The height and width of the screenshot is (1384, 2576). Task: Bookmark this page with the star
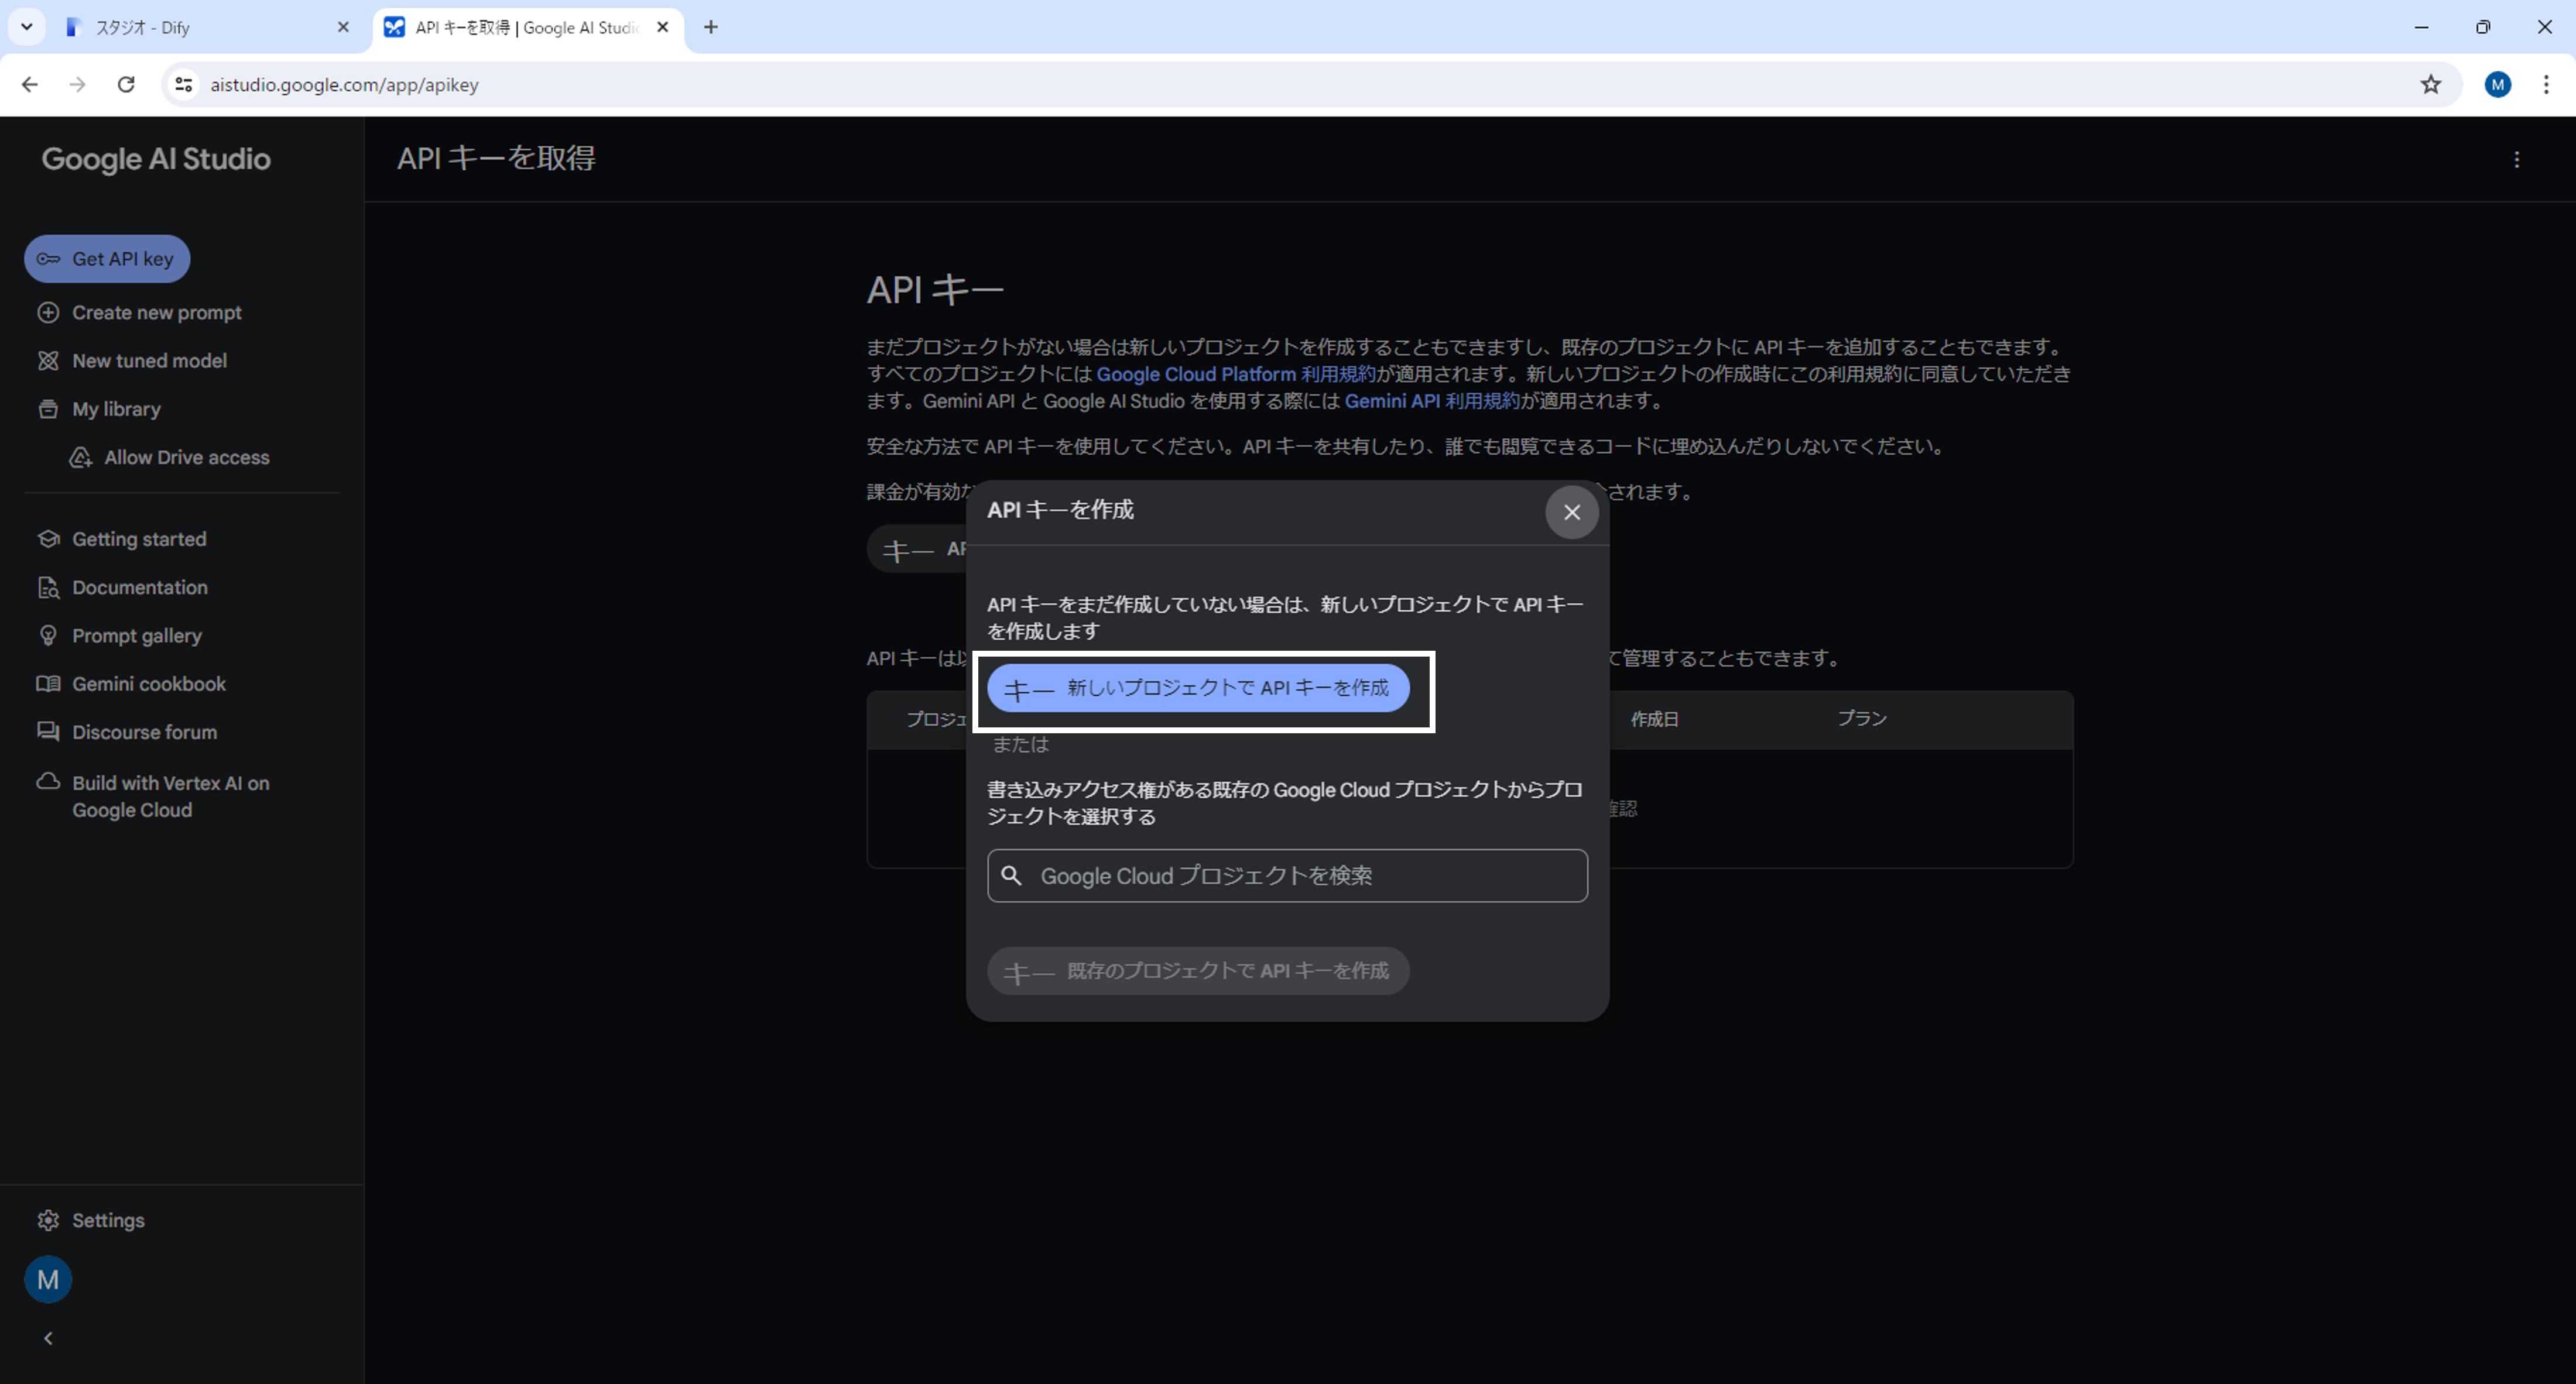coord(2431,85)
